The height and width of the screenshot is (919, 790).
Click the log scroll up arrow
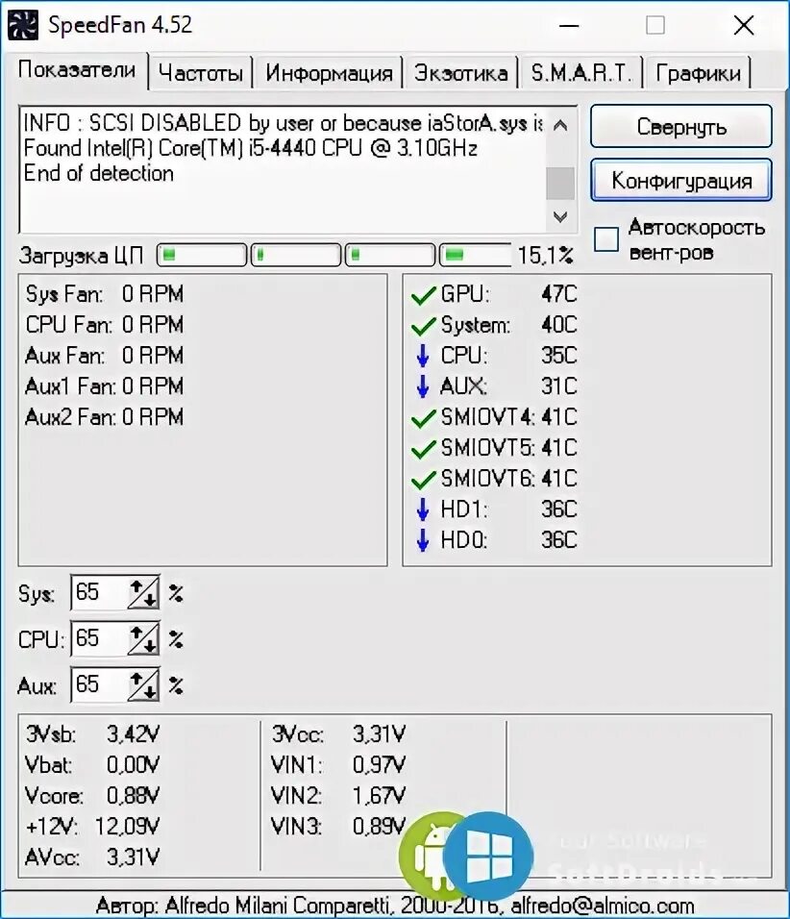point(560,125)
